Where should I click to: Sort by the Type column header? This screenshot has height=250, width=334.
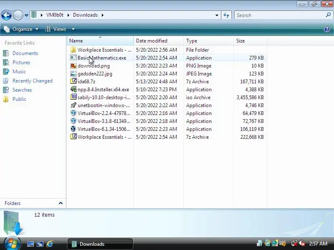tap(208, 40)
